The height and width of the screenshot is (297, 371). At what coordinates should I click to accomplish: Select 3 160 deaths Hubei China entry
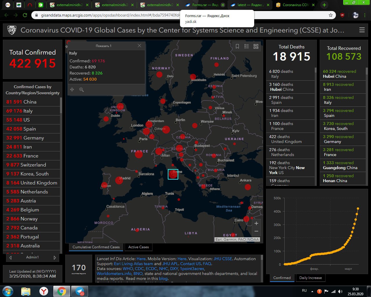(x=290, y=87)
